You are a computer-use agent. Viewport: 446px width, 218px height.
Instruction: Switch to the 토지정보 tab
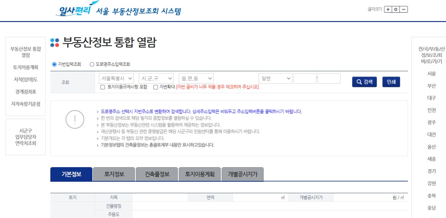114,174
